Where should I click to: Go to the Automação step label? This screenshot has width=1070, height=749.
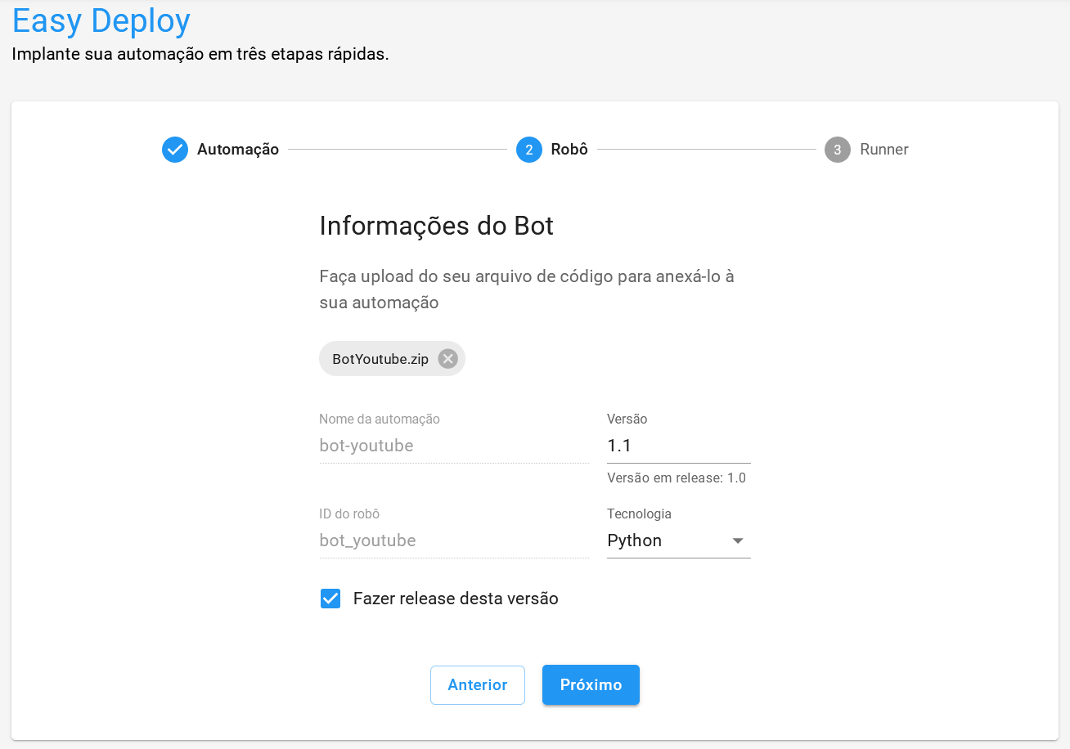tap(238, 150)
